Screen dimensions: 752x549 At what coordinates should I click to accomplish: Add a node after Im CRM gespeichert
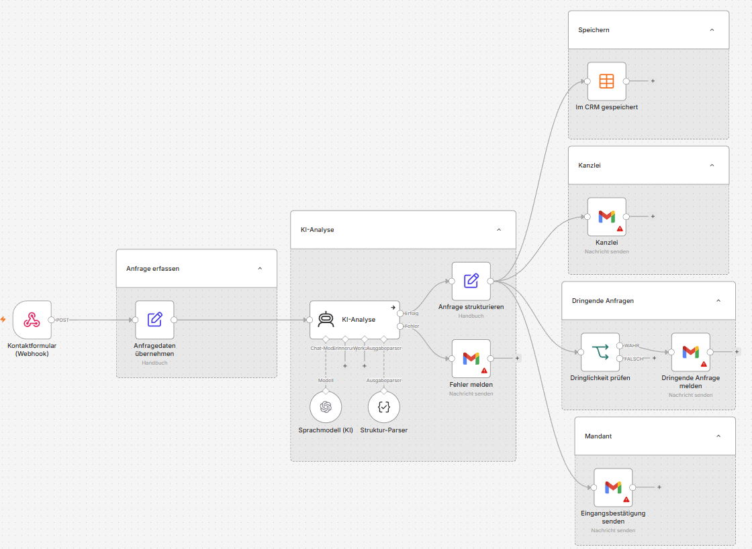pos(653,81)
